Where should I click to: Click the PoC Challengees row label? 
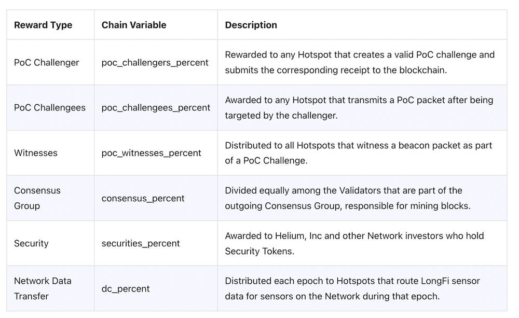(x=50, y=107)
